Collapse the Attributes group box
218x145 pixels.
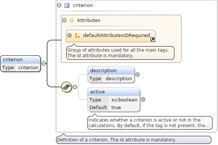[x=64, y=21]
